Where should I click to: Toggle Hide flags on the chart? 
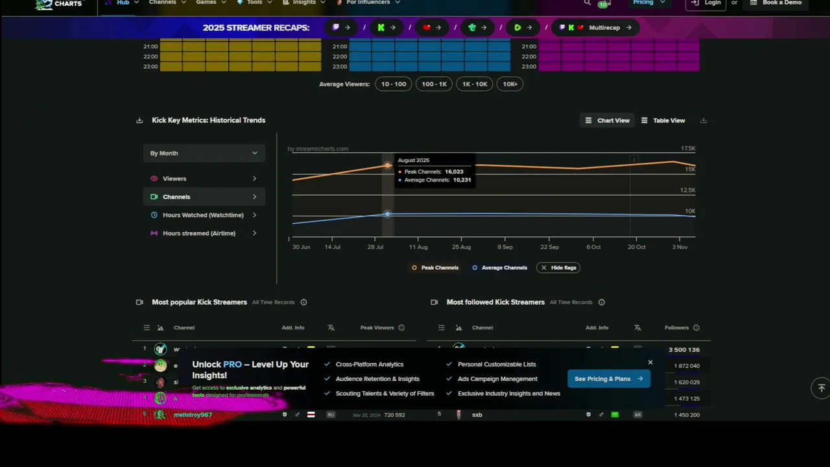coord(558,267)
